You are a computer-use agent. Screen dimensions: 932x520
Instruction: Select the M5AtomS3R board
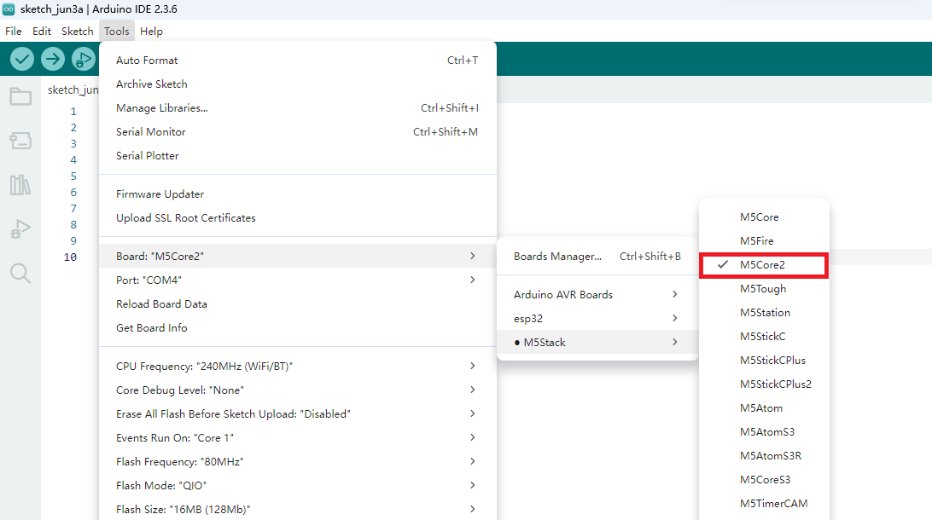764,455
